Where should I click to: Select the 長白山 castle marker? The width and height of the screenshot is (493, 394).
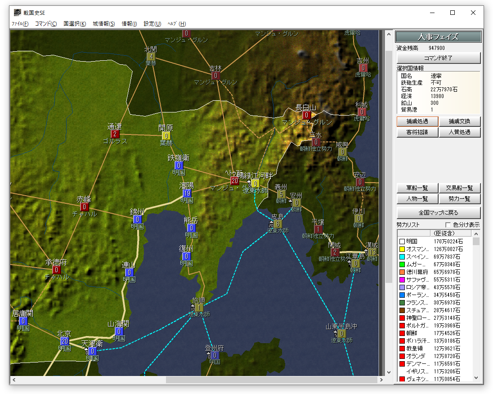click(x=307, y=115)
